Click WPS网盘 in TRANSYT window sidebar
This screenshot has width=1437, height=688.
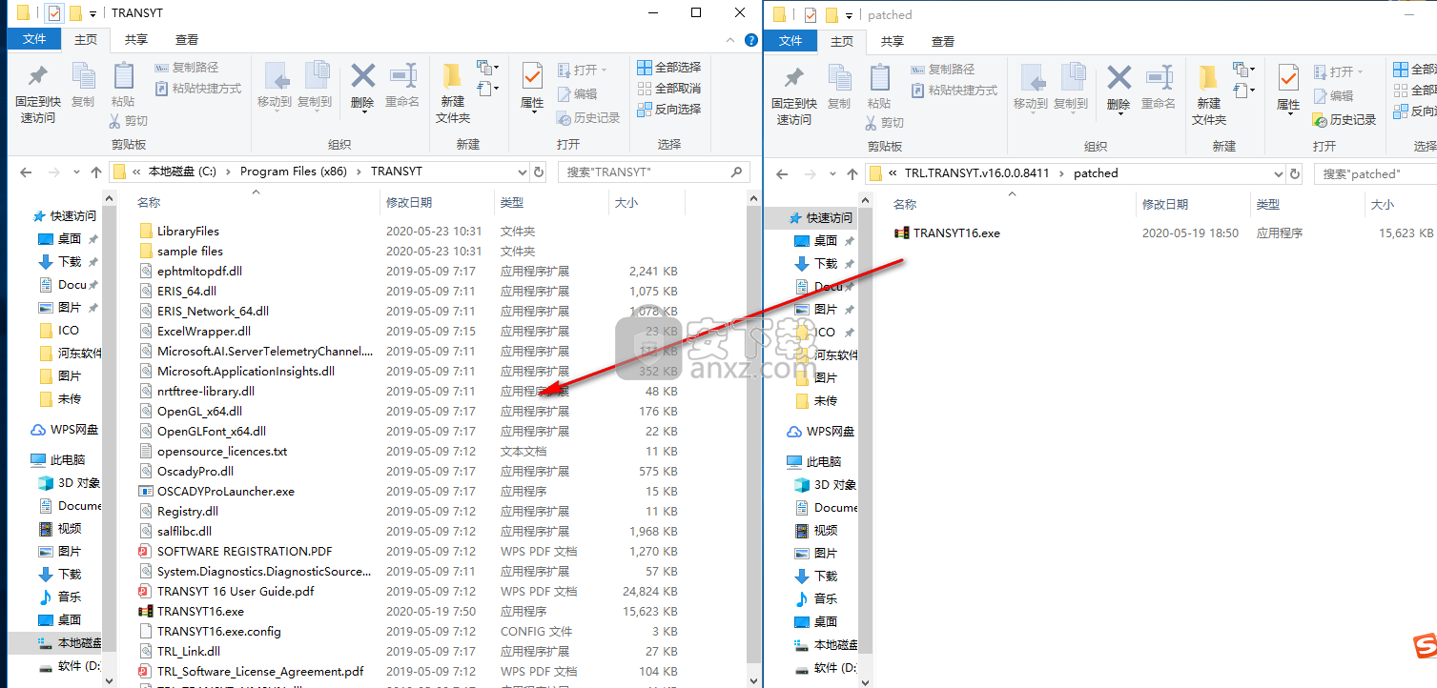click(x=65, y=429)
